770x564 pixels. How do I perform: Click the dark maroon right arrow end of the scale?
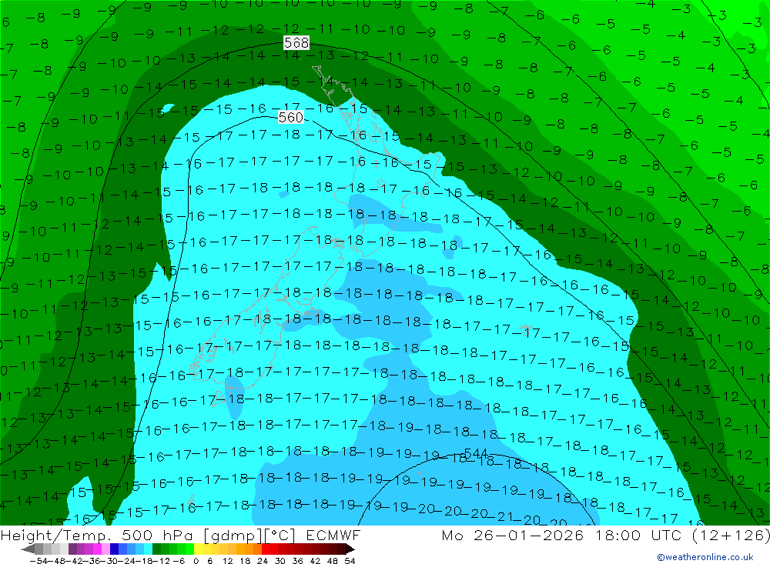[350, 549]
